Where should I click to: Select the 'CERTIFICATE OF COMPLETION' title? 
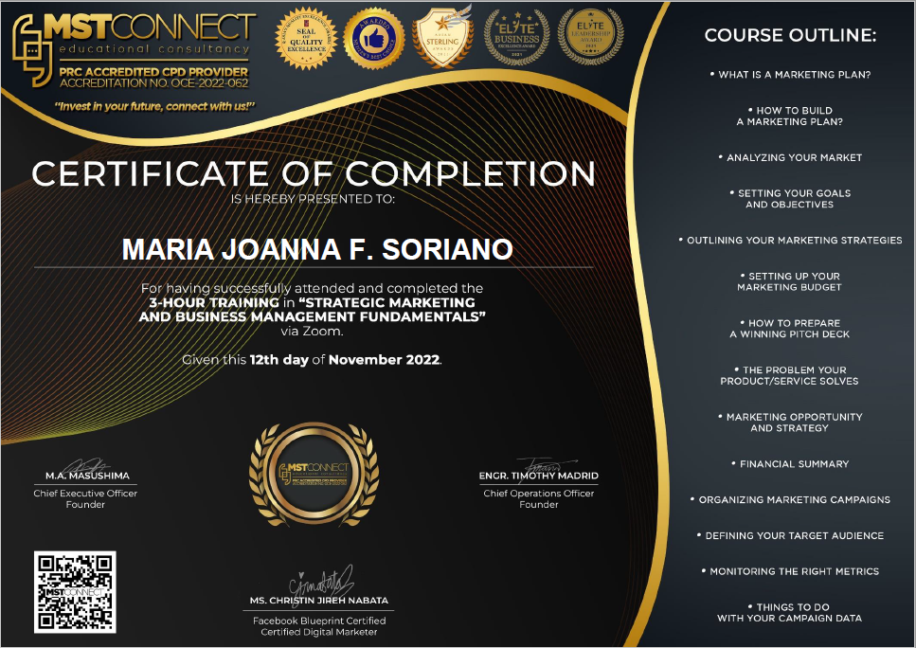pyautogui.click(x=313, y=174)
